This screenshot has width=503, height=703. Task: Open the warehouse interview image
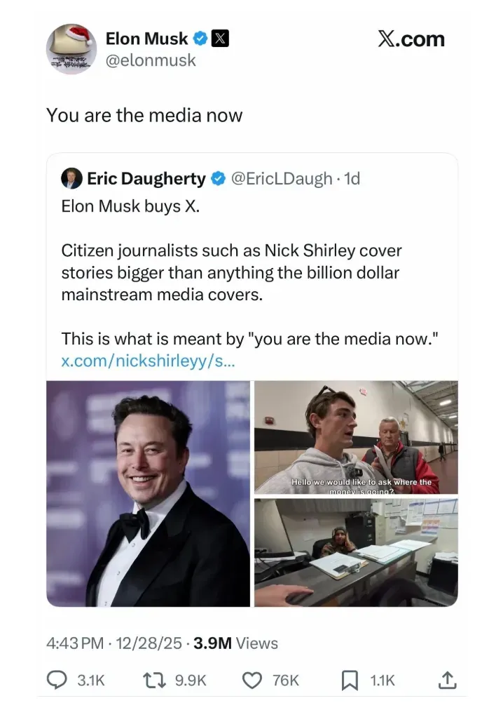(356, 436)
